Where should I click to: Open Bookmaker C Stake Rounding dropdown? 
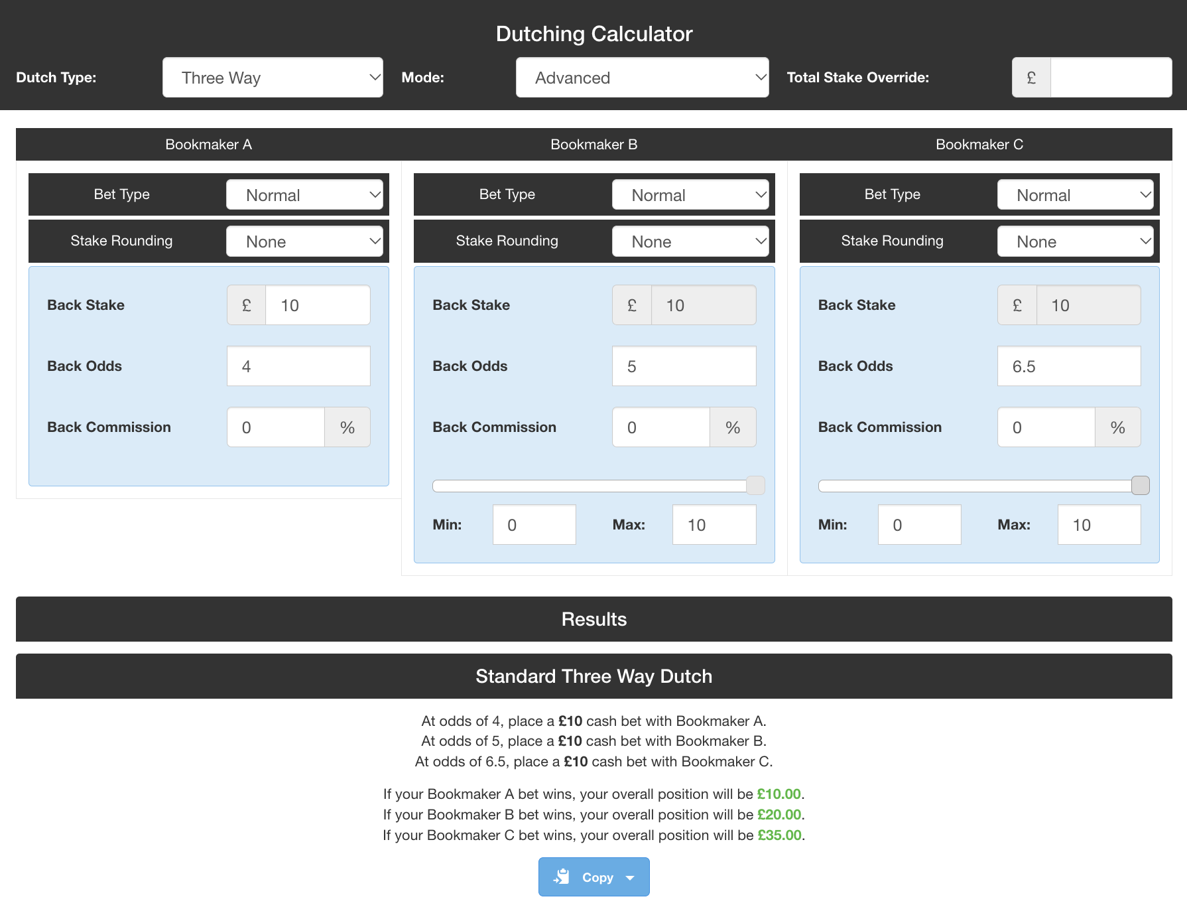coord(1076,242)
